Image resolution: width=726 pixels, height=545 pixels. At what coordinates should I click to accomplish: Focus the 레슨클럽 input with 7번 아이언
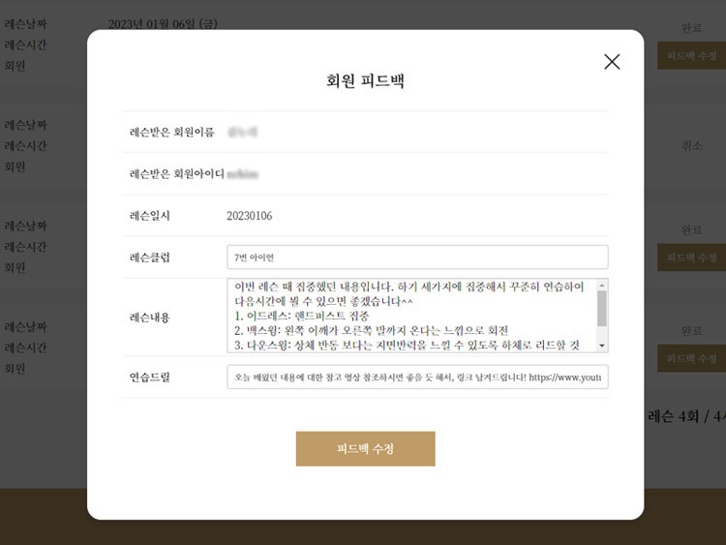[417, 257]
